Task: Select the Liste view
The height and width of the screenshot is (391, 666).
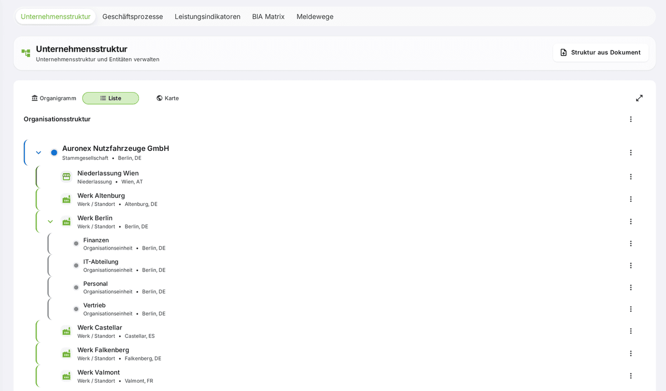Action: point(110,98)
